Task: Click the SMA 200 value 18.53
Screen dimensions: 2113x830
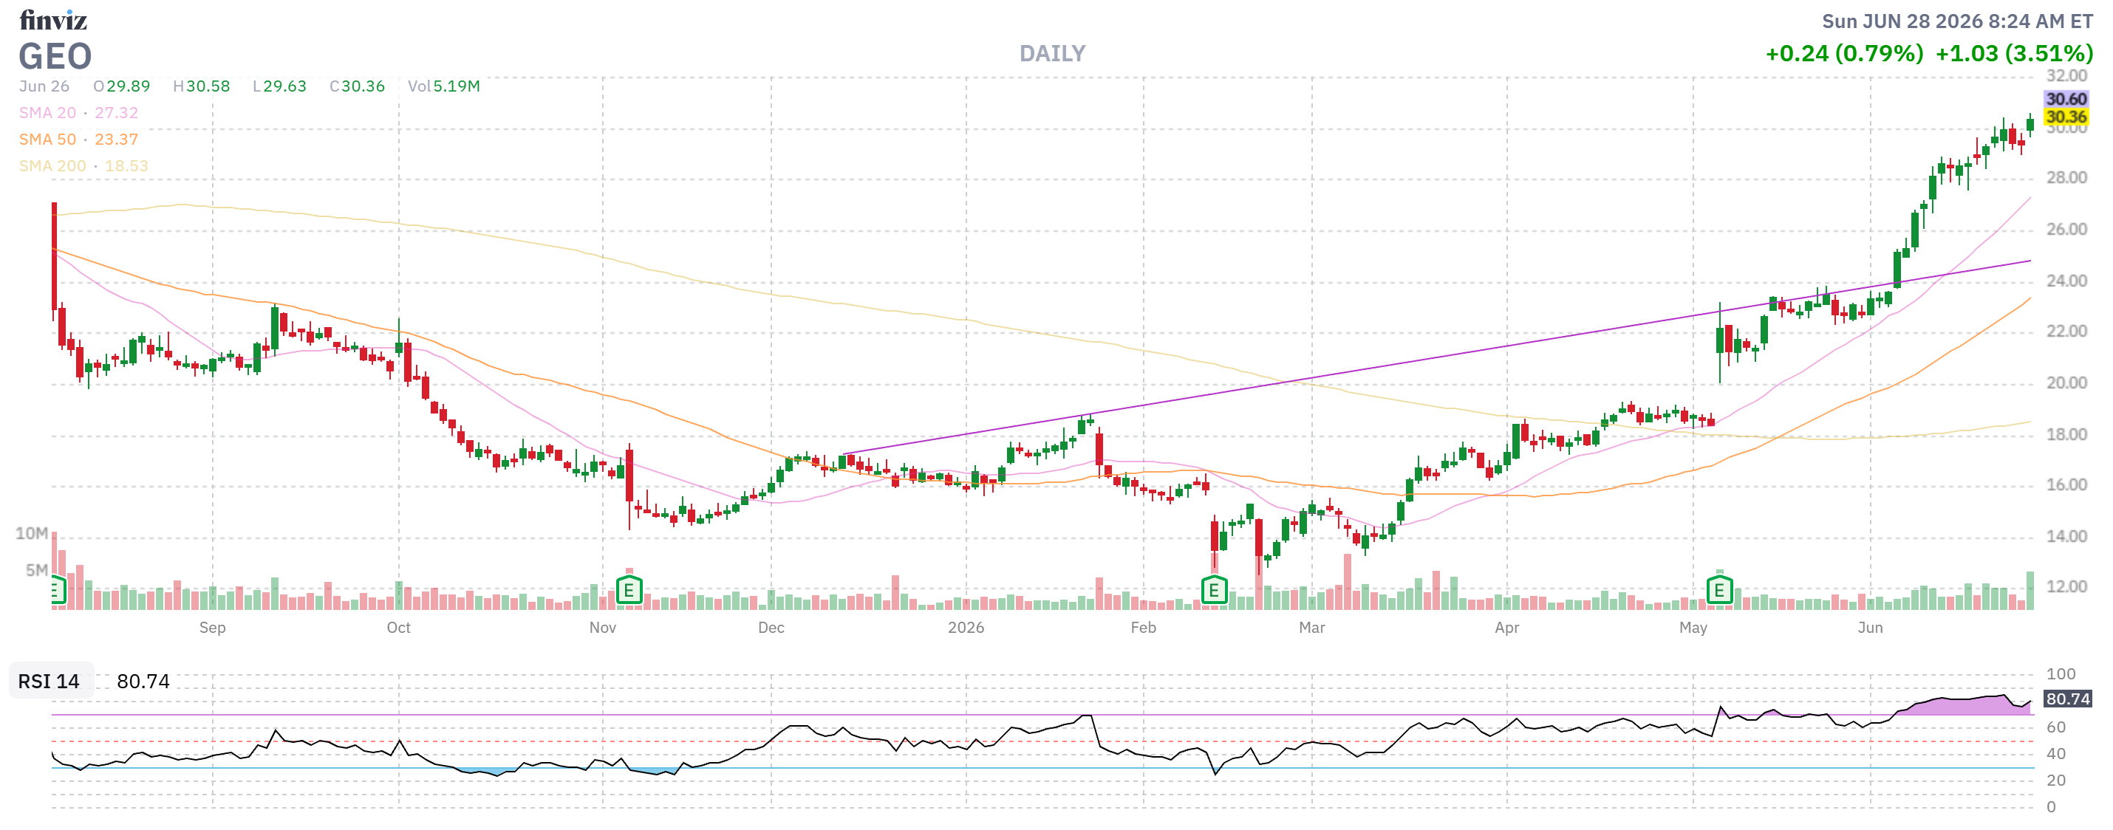Action: [126, 165]
